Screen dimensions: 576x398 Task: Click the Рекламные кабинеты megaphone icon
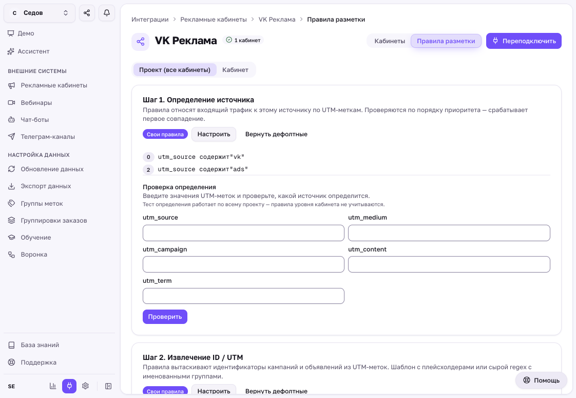pos(11,85)
